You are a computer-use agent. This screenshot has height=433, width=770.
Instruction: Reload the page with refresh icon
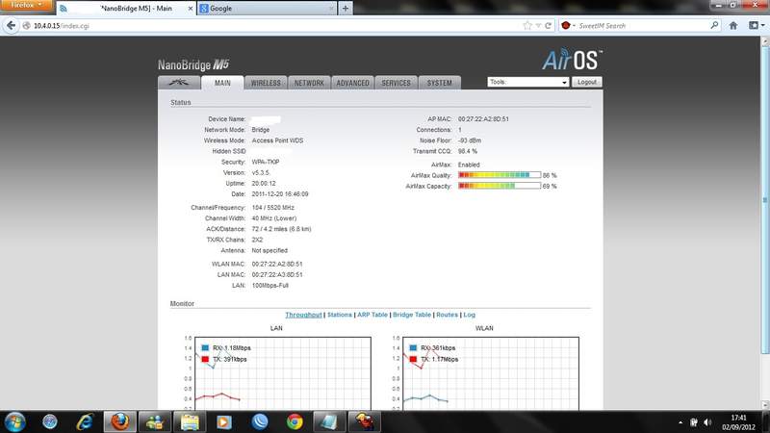tap(548, 26)
